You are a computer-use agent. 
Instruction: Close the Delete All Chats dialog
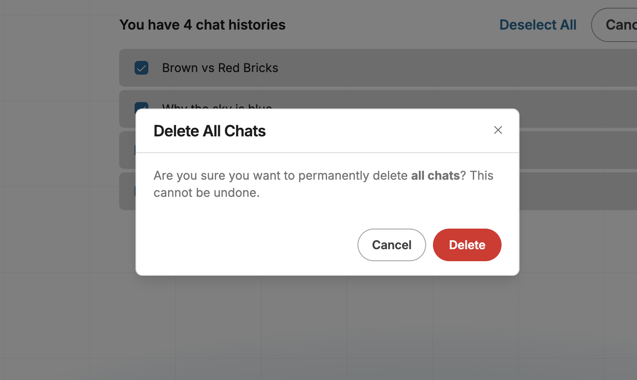(x=498, y=130)
